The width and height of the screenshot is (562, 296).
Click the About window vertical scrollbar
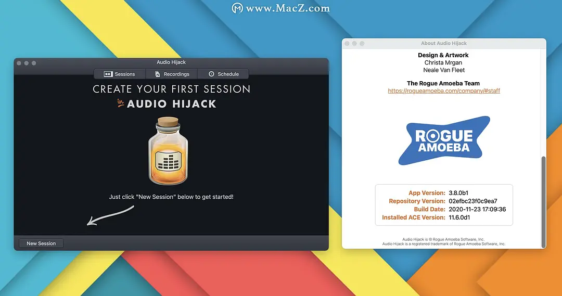click(544, 202)
